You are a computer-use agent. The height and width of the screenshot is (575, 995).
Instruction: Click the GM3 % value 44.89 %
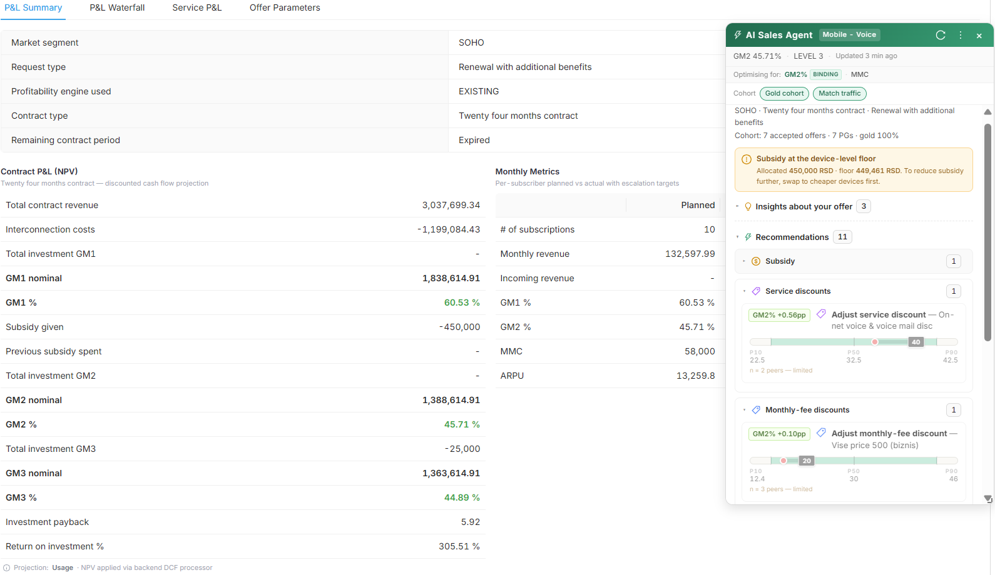[x=462, y=497]
